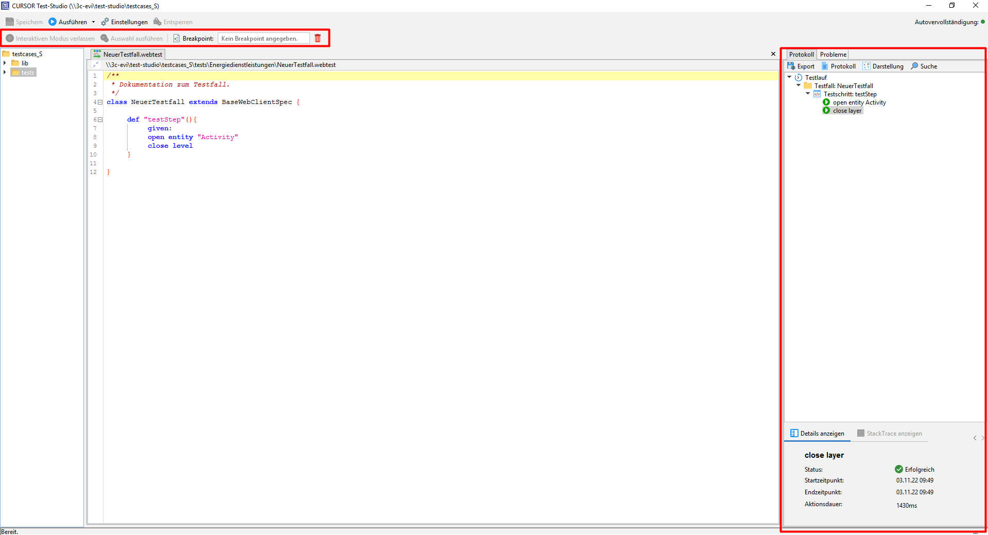Expand the lib folder in project tree

click(x=5, y=63)
